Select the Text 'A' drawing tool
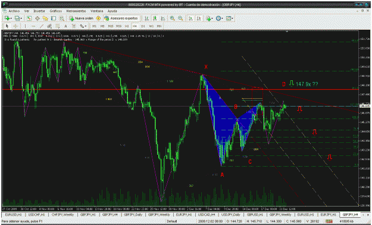The image size is (372, 225). point(65,26)
